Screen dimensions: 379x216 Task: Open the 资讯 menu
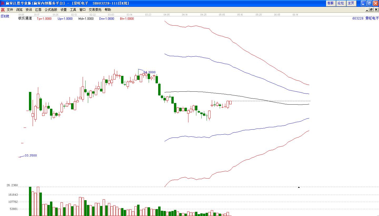pyautogui.click(x=29, y=10)
